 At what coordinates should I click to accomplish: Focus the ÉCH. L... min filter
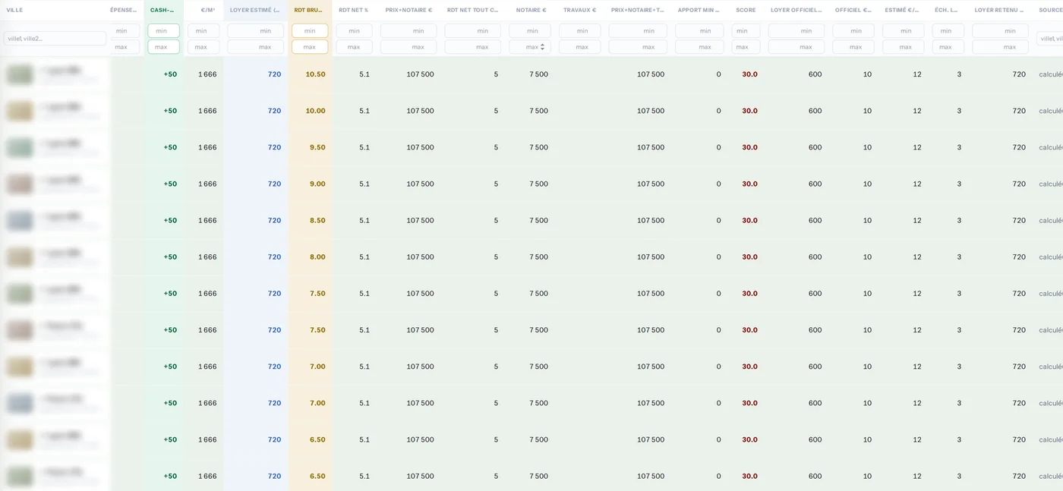[948, 30]
